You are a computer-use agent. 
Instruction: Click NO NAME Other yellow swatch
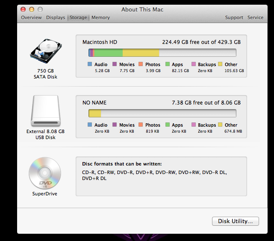pyautogui.click(x=220, y=125)
